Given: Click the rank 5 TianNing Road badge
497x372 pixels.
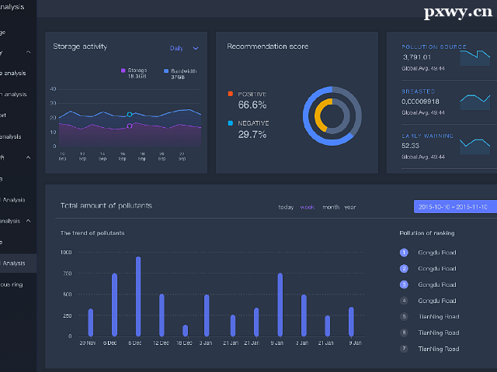Looking at the screenshot, I should (404, 316).
